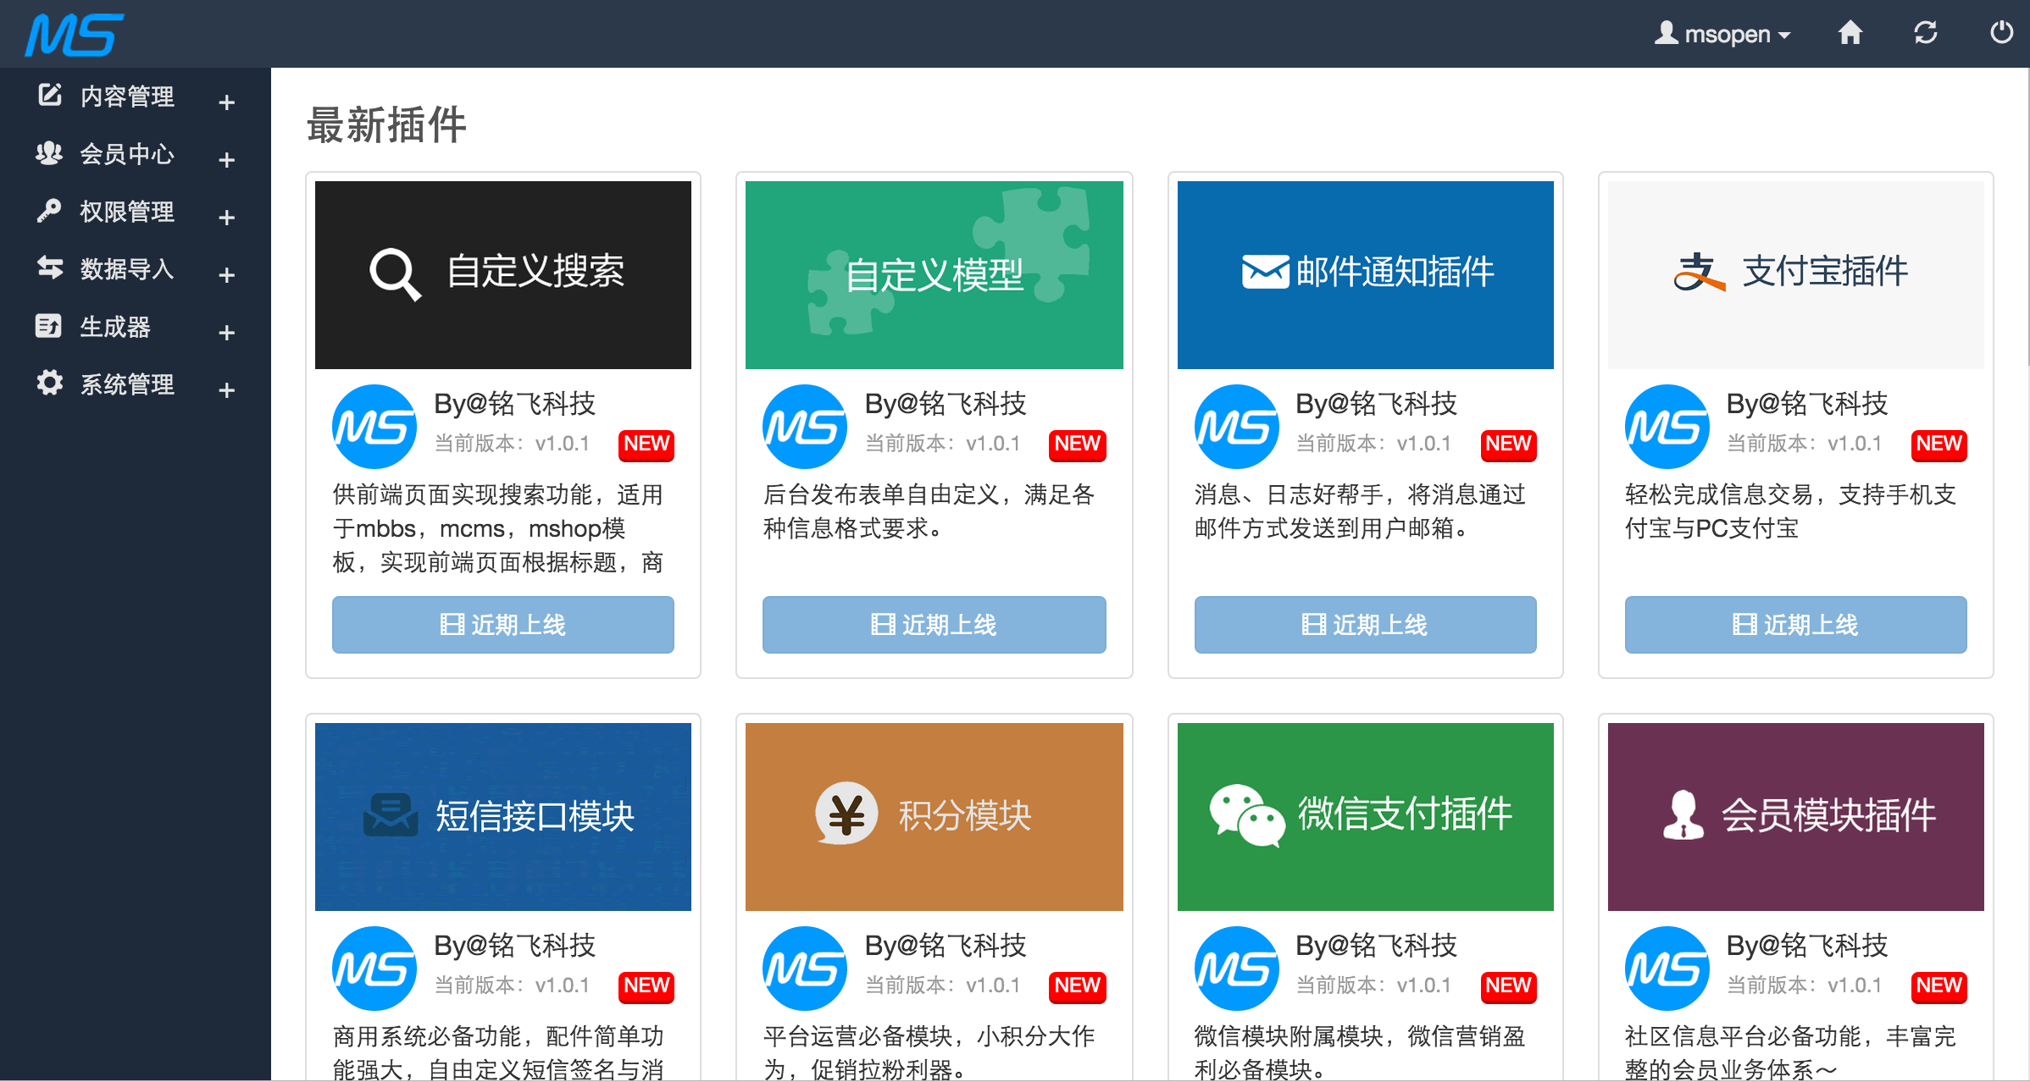
Task: Click the refresh icon in header
Action: [1925, 33]
